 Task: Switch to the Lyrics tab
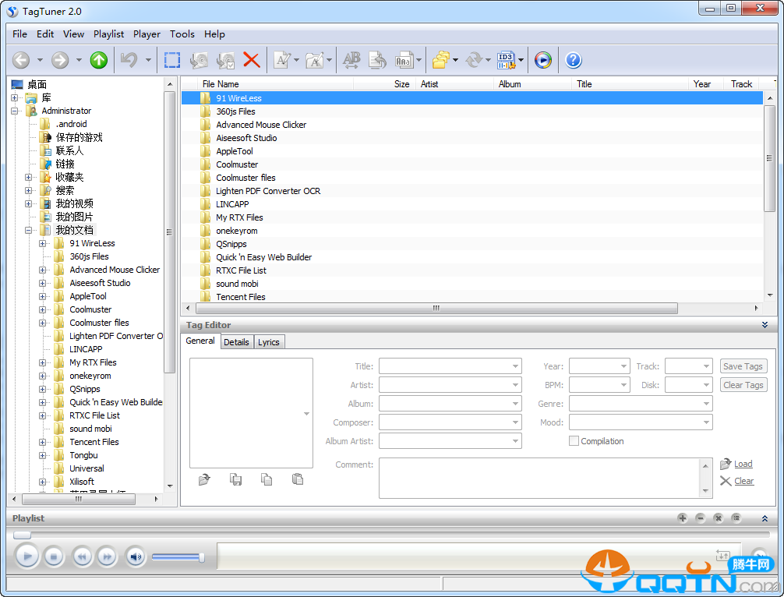268,342
